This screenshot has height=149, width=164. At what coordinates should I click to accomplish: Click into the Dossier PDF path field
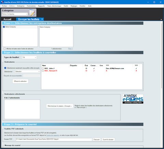[54, 139]
